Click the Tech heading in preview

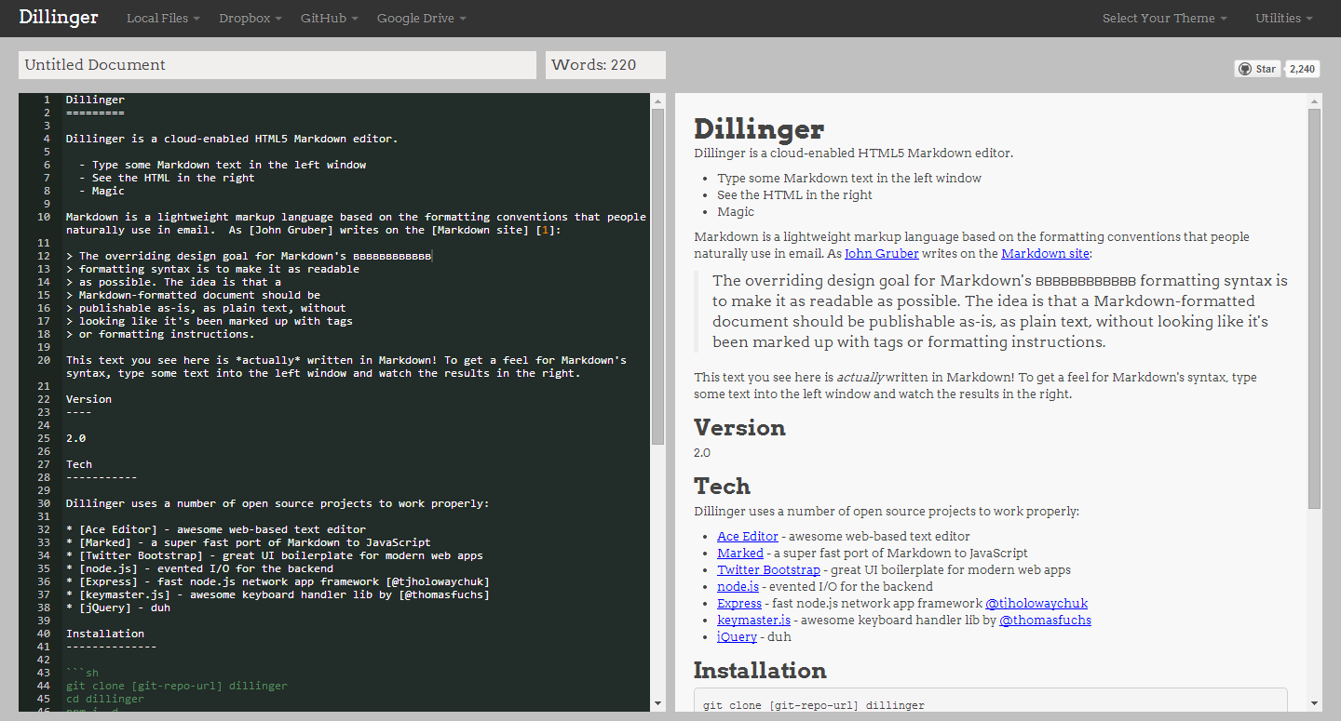tap(722, 487)
